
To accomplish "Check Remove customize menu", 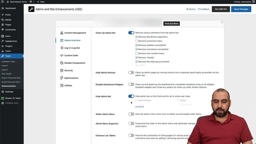I will click(136, 41).
